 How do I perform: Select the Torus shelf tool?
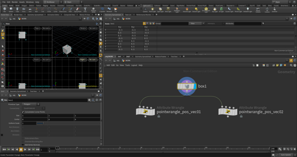24,10
